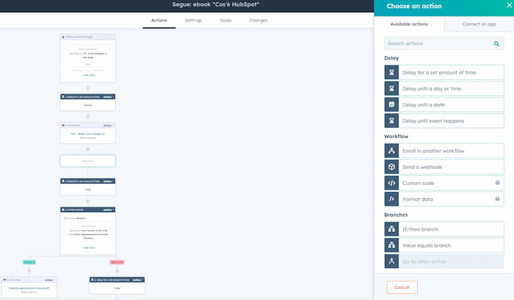Click plus connector below the 2 hours delay card
514x300 pixels.
87,116
